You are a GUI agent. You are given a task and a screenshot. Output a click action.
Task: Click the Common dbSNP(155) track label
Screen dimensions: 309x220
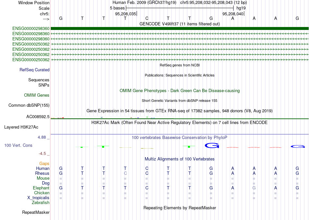(x=29, y=105)
